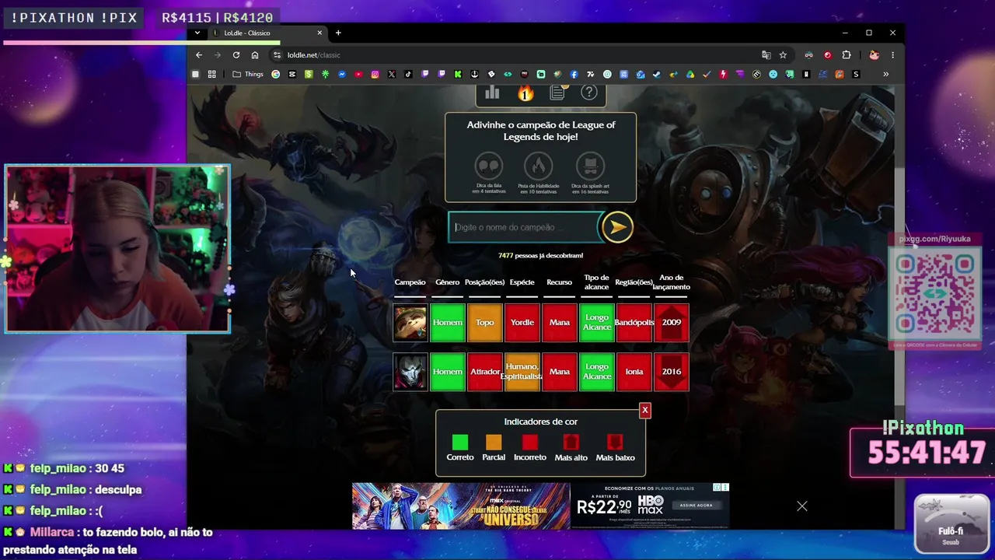The width and height of the screenshot is (995, 560).
Task: Click the Topo position cell
Action: pyautogui.click(x=485, y=323)
